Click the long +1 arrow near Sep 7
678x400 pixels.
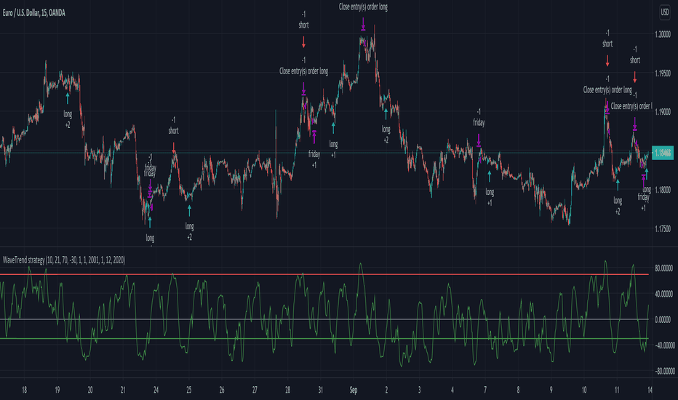point(490,176)
